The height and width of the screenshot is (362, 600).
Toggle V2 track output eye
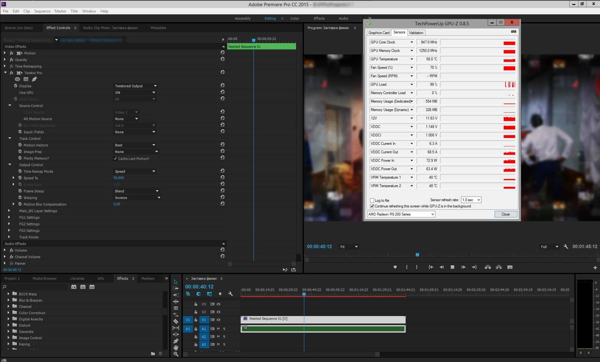(218, 312)
